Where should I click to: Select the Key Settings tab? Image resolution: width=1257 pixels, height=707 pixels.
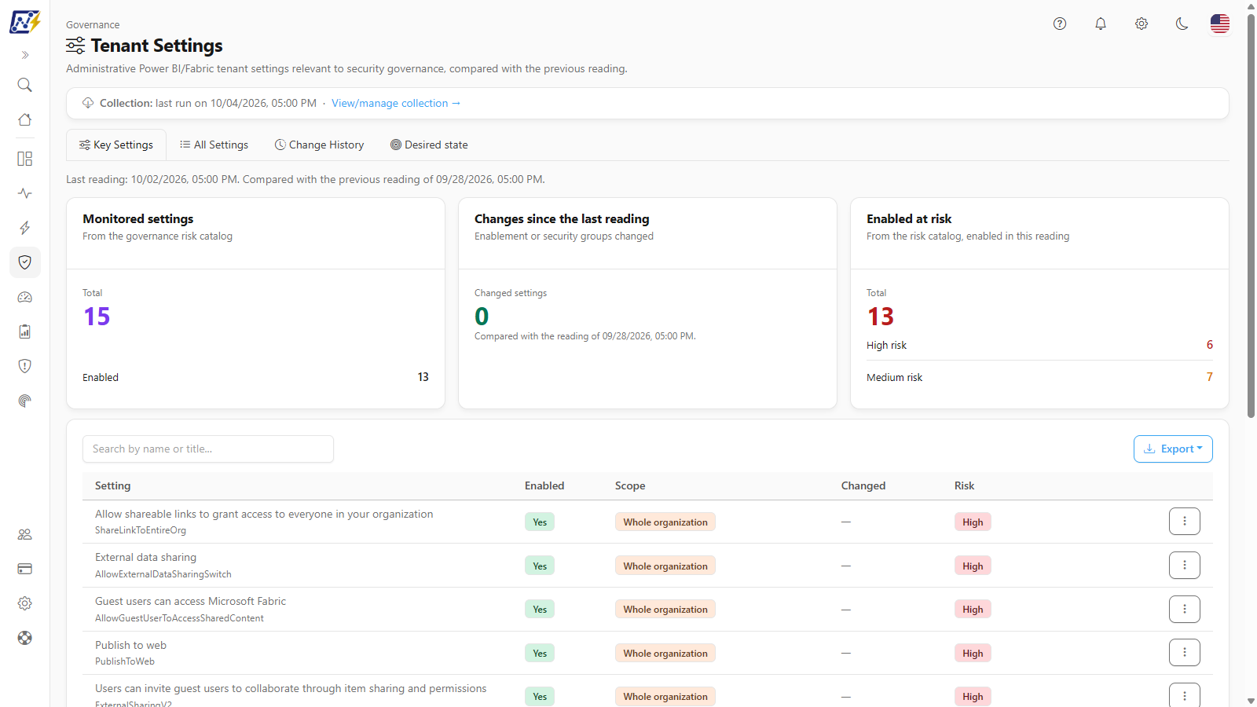[116, 145]
